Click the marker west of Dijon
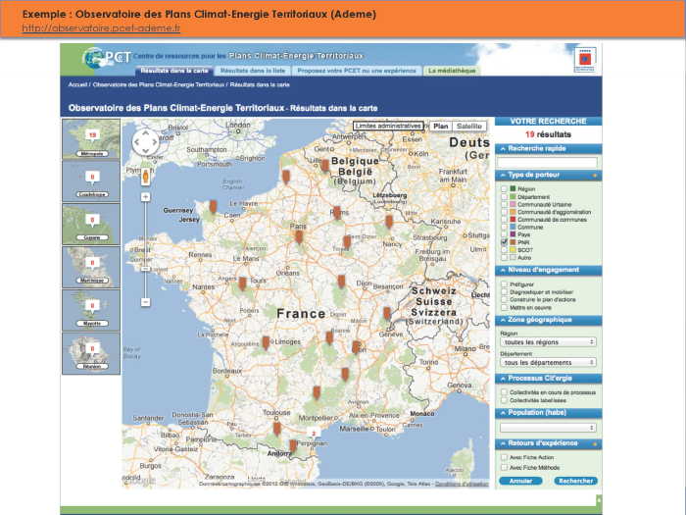This screenshot has width=686, height=515. pyautogui.click(x=341, y=282)
